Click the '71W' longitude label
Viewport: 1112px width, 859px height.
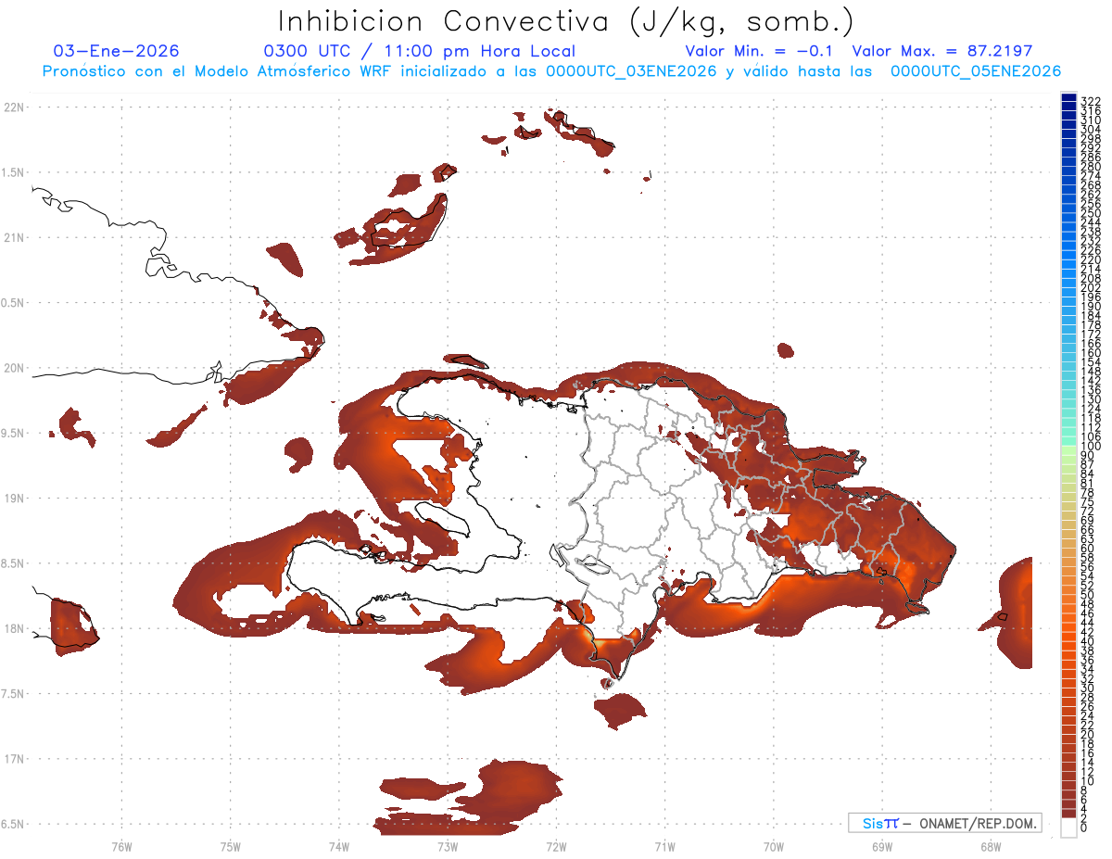pos(664,846)
